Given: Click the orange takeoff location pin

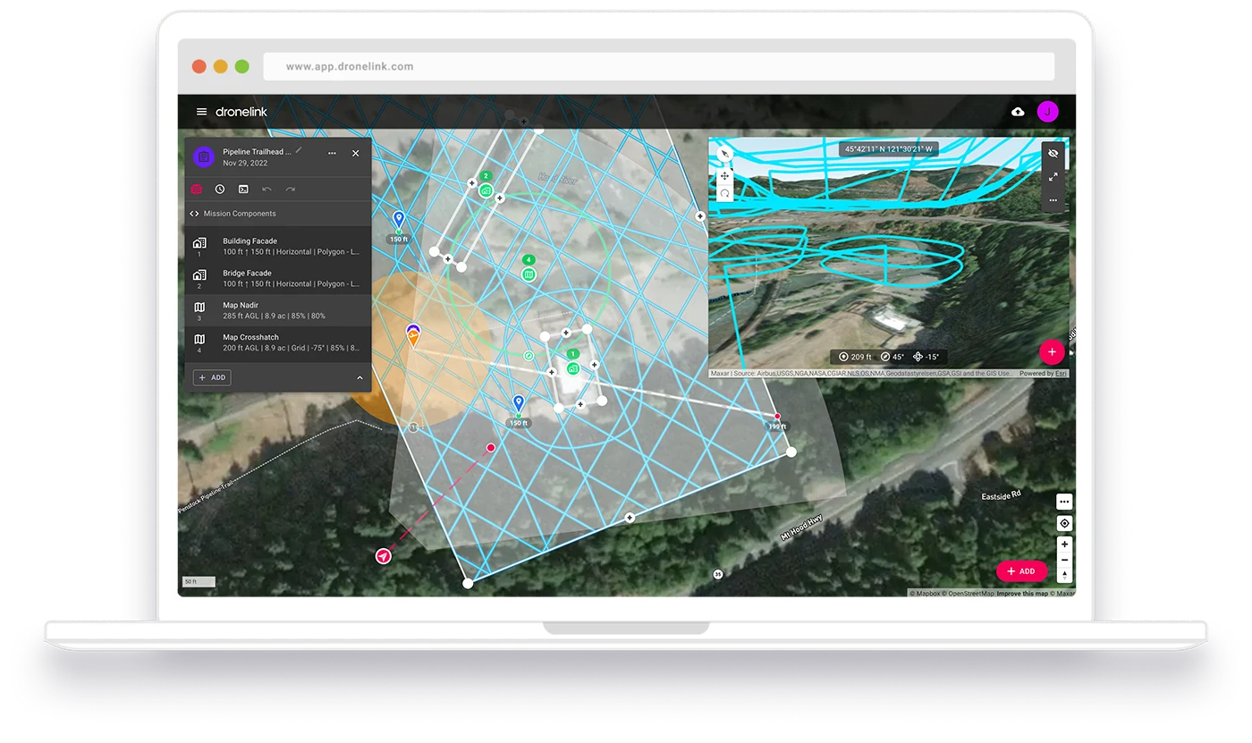Looking at the screenshot, I should click(413, 337).
